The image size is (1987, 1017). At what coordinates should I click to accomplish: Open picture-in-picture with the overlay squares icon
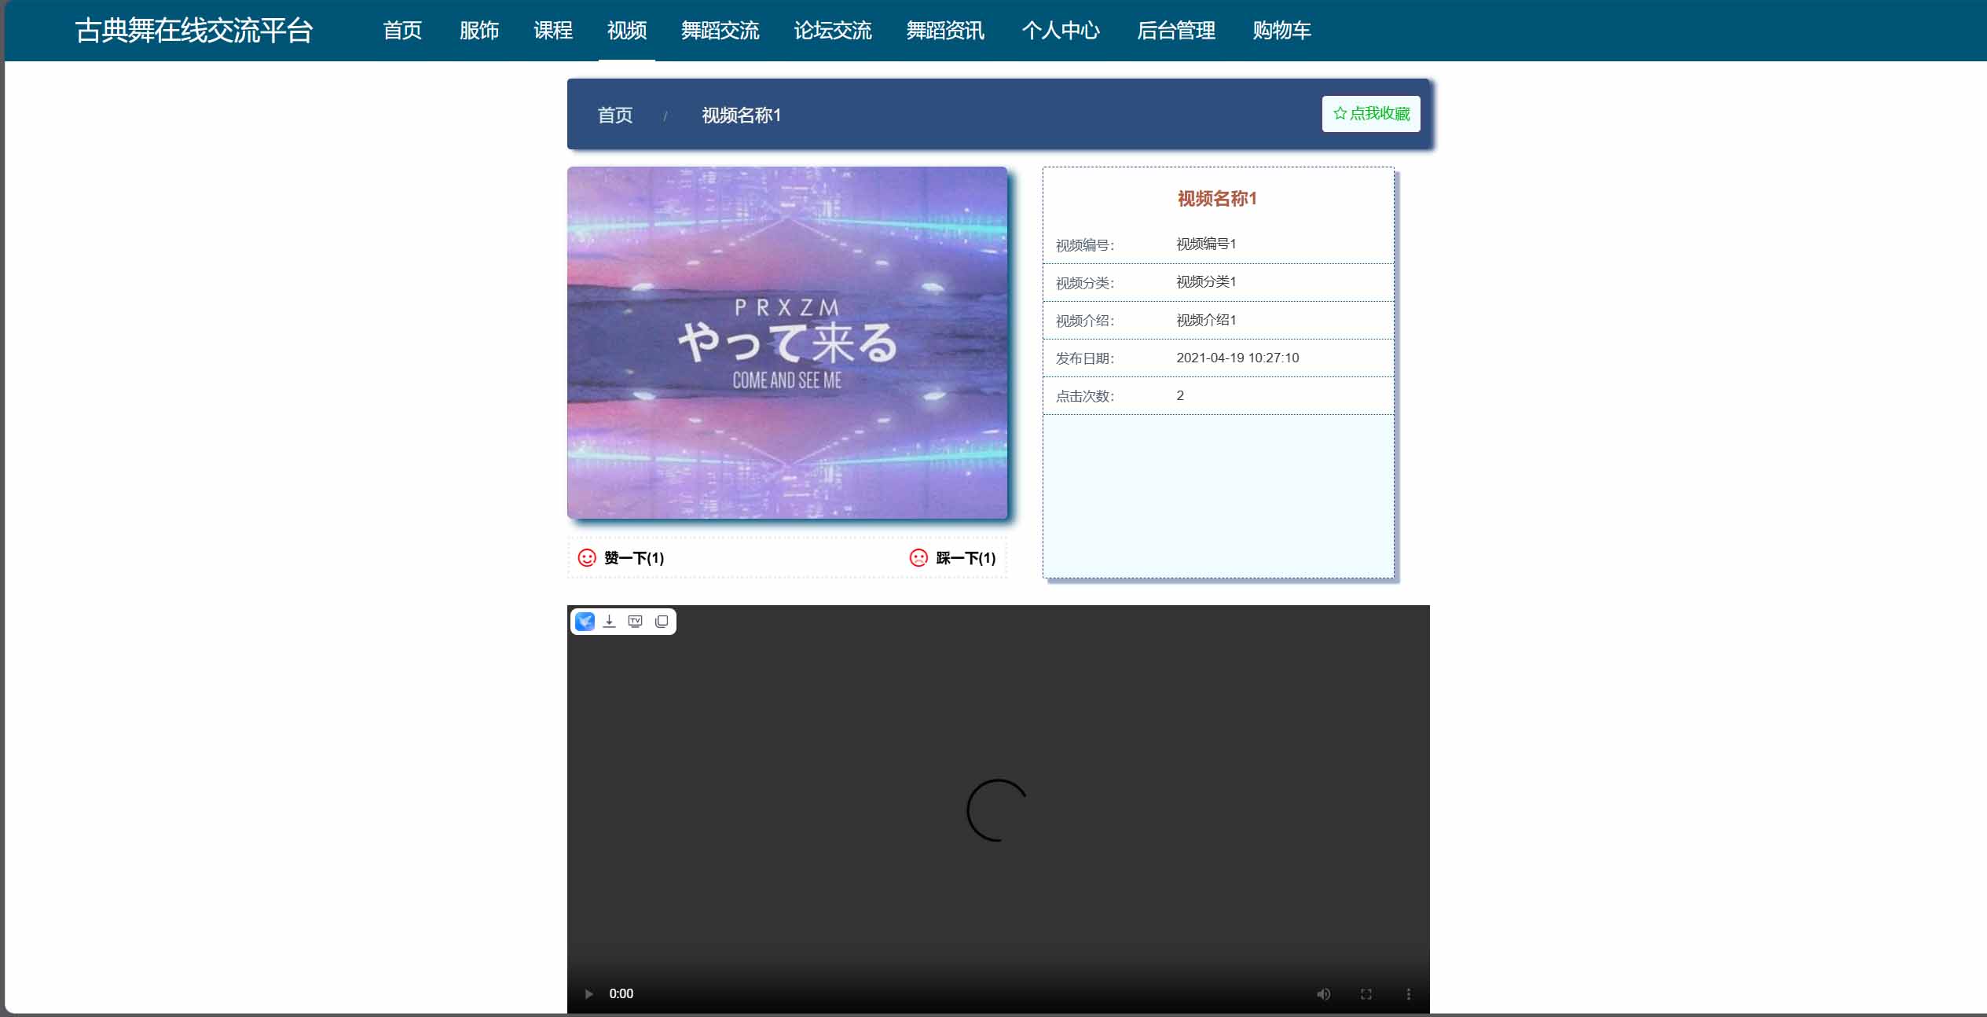click(662, 622)
